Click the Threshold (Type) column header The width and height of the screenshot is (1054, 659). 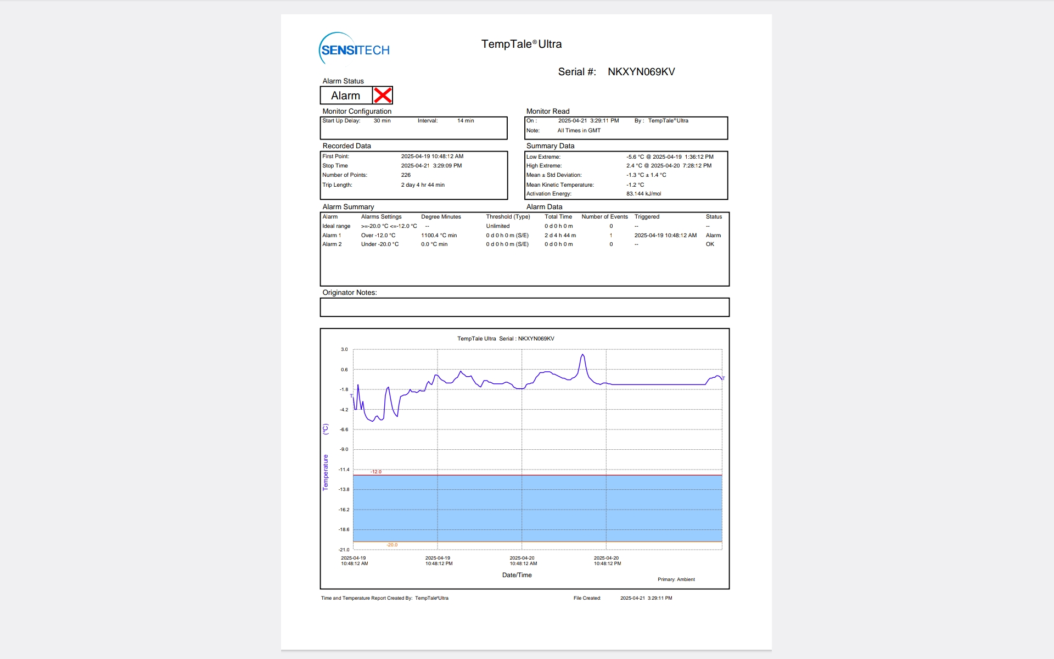coord(508,217)
